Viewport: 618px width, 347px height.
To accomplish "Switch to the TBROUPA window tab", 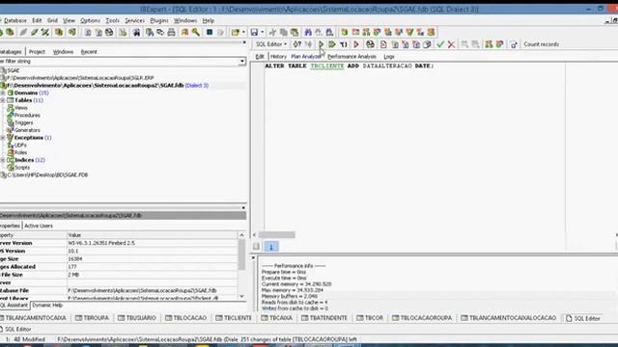I will (x=92, y=318).
